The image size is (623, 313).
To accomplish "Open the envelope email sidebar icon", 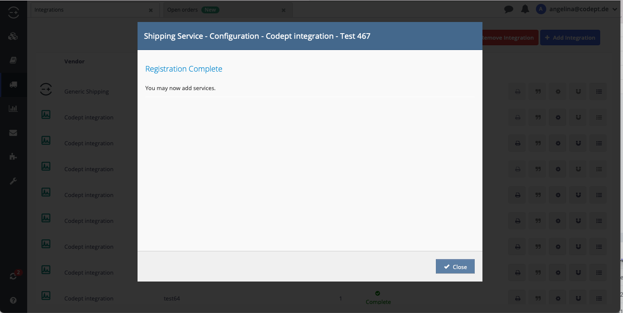I will point(13,133).
